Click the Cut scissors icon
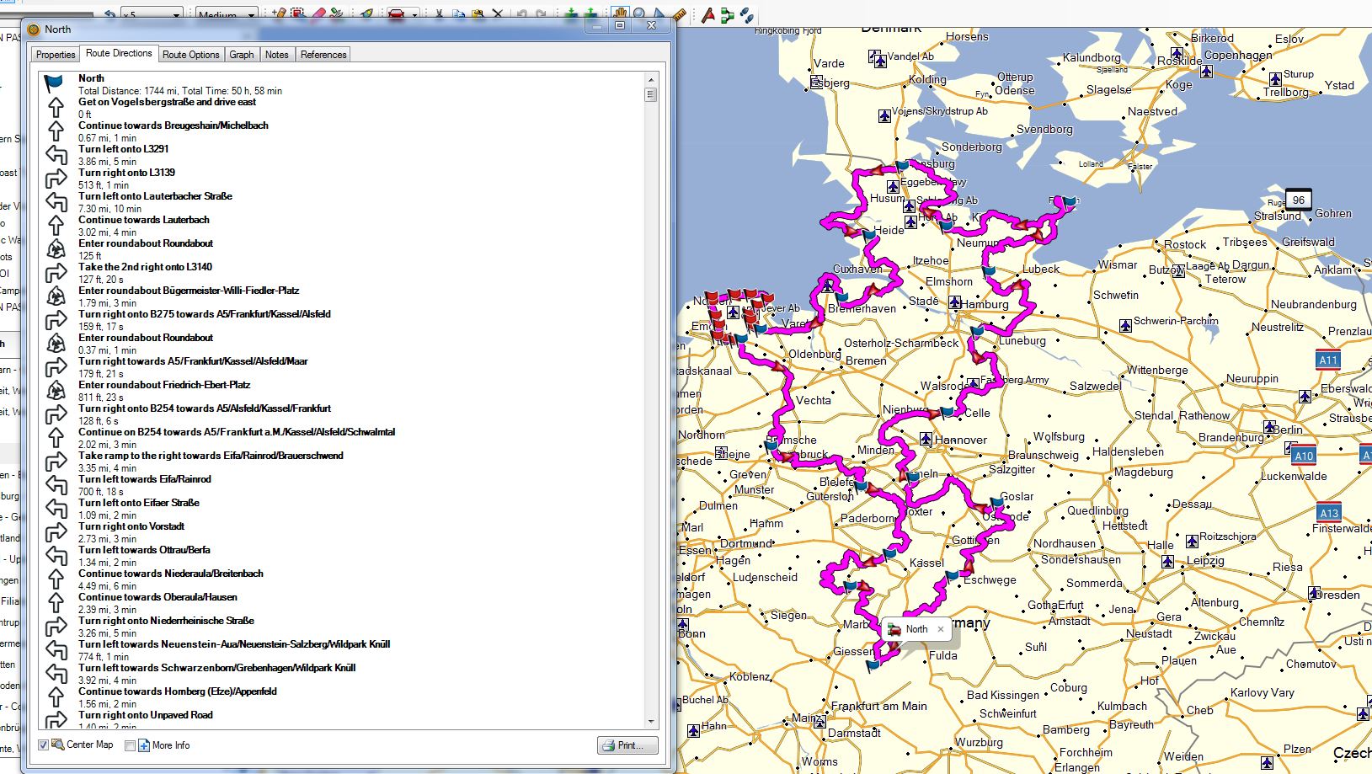This screenshot has height=774, width=1372. coord(439,14)
